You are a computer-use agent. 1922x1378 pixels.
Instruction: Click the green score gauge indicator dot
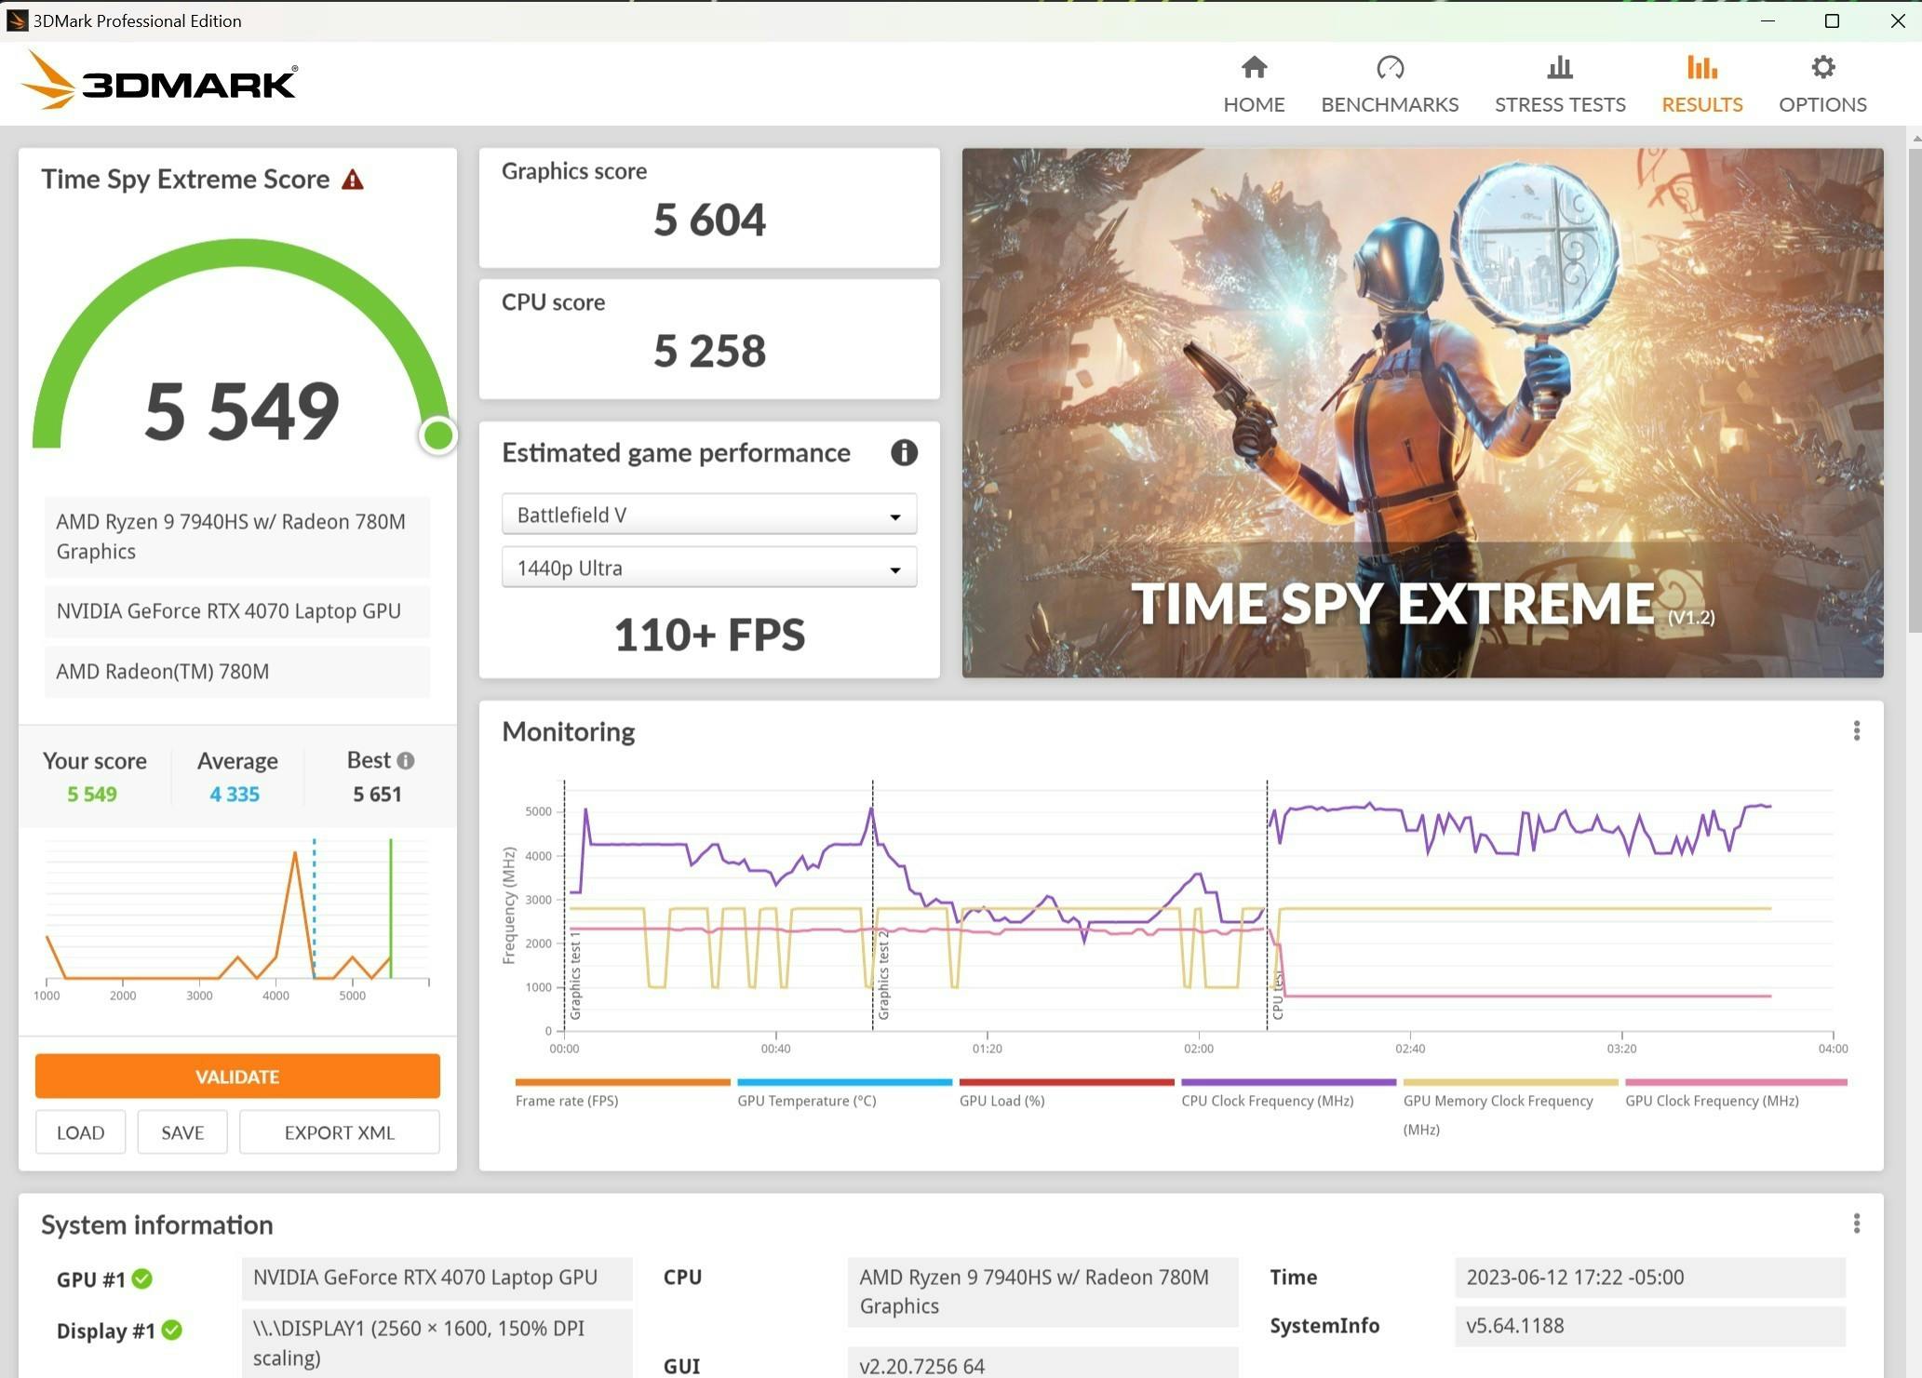tap(437, 435)
